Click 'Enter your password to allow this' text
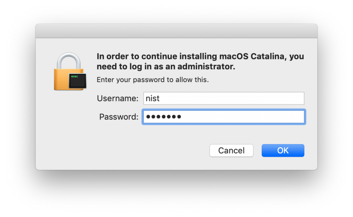Image resolution: width=353 pixels, height=217 pixels. point(153,80)
